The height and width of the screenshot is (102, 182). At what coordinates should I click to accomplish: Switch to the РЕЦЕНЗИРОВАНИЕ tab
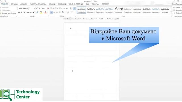point(76,4)
